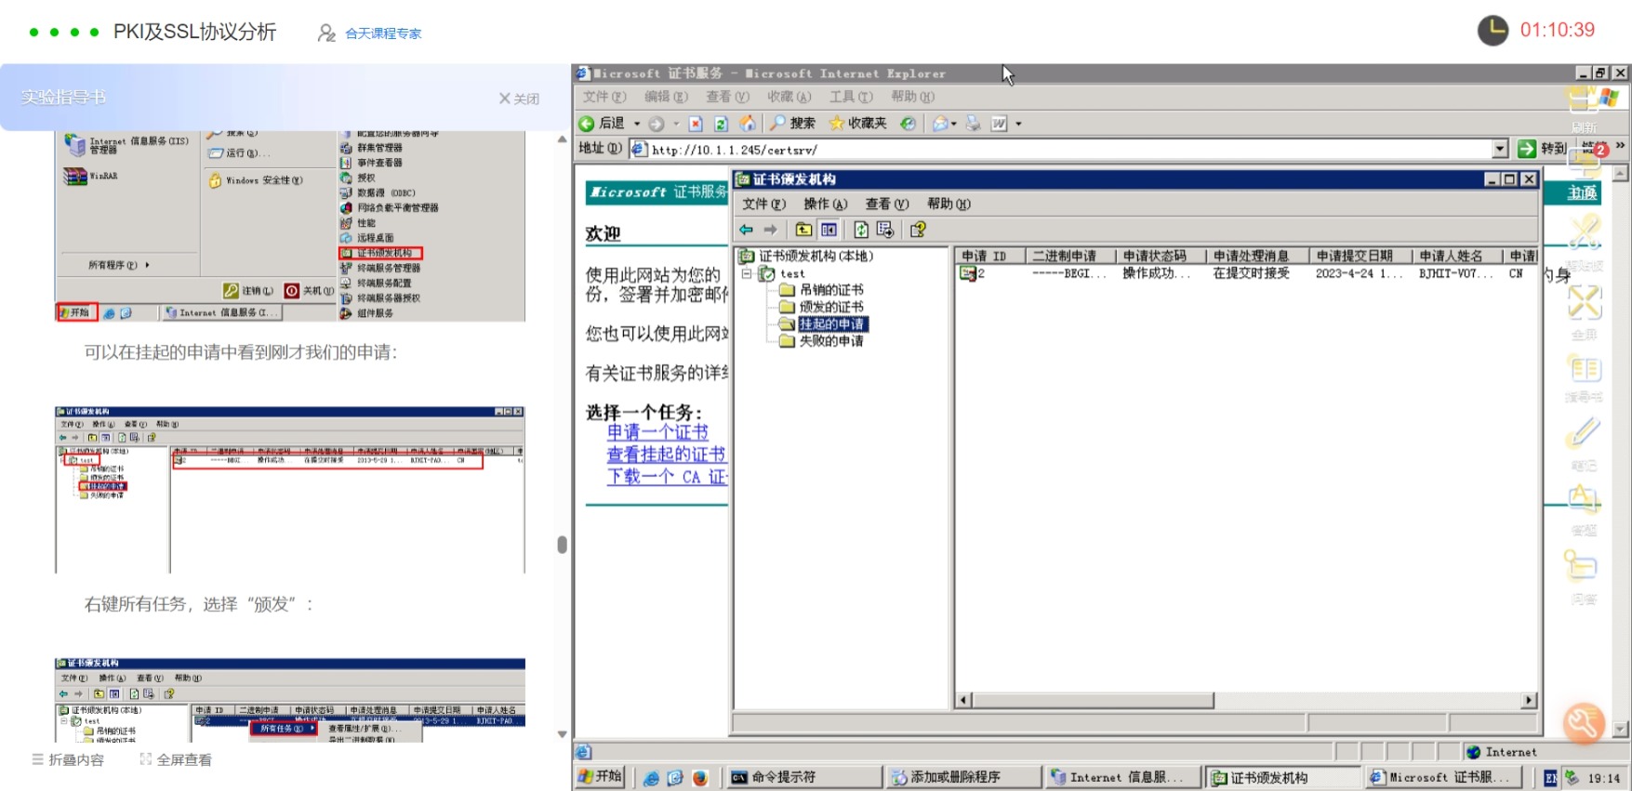This screenshot has width=1632, height=791.
Task: Click back arrow in 证书颁发机构 toolbar
Action: click(x=746, y=230)
